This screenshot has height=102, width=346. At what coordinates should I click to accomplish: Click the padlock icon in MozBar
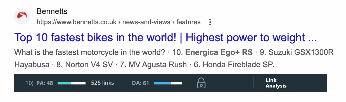(x=201, y=83)
